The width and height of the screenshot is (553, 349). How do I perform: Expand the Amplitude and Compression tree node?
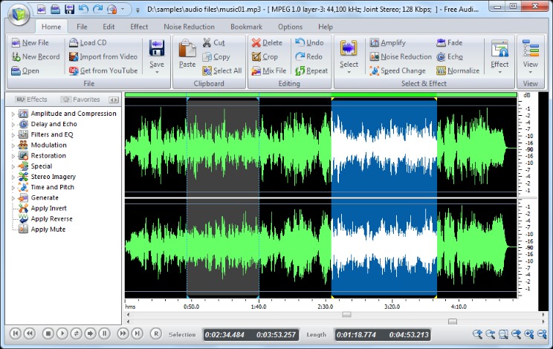click(x=13, y=114)
